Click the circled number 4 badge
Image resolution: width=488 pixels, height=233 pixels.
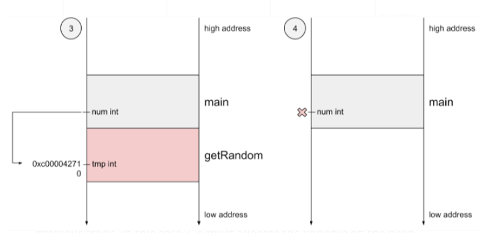pyautogui.click(x=295, y=29)
